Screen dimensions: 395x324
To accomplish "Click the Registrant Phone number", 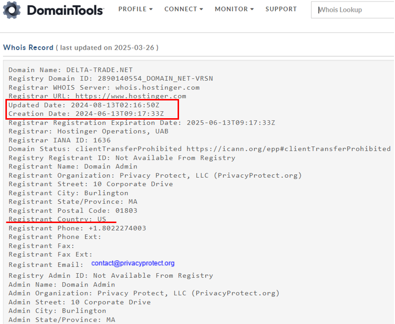I will pyautogui.click(x=118, y=228).
